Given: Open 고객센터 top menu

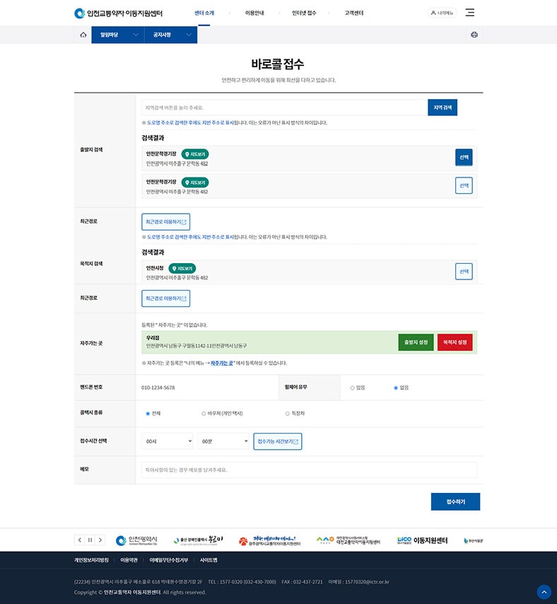Looking at the screenshot, I should (354, 13).
